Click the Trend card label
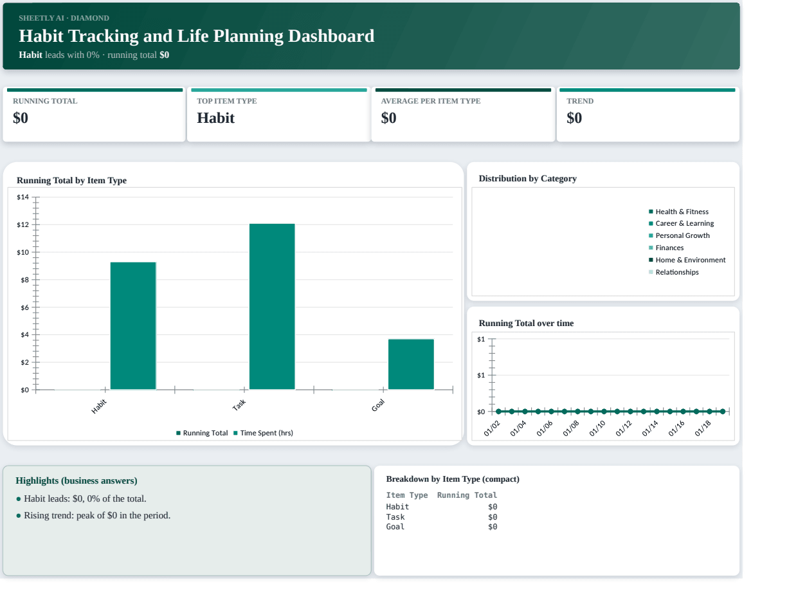The width and height of the screenshot is (789, 593). pyautogui.click(x=580, y=101)
